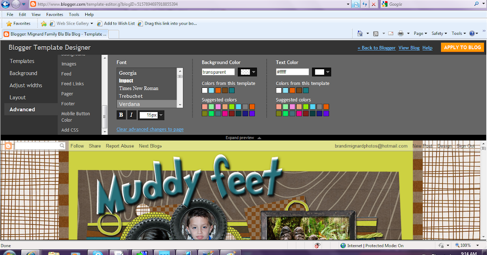Refresh the page with the blue arrows icon
This screenshot has height=255, width=487.
365,4
